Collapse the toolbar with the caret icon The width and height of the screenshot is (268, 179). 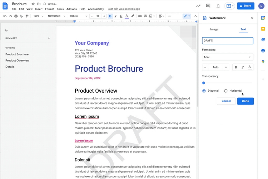coord(195,16)
